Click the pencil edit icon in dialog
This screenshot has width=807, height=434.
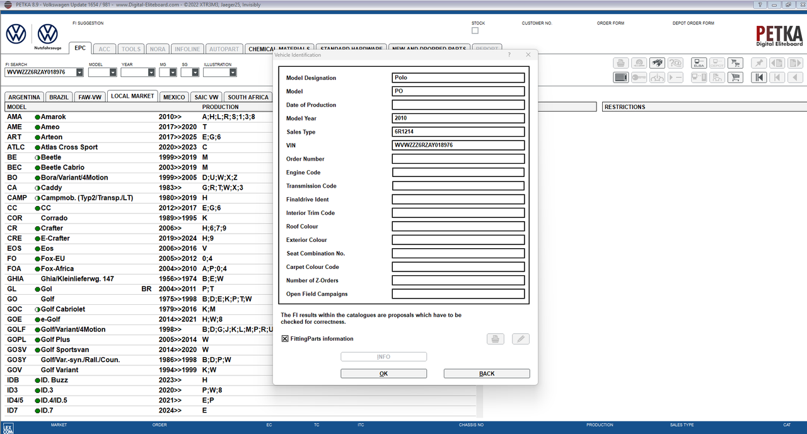pos(521,339)
